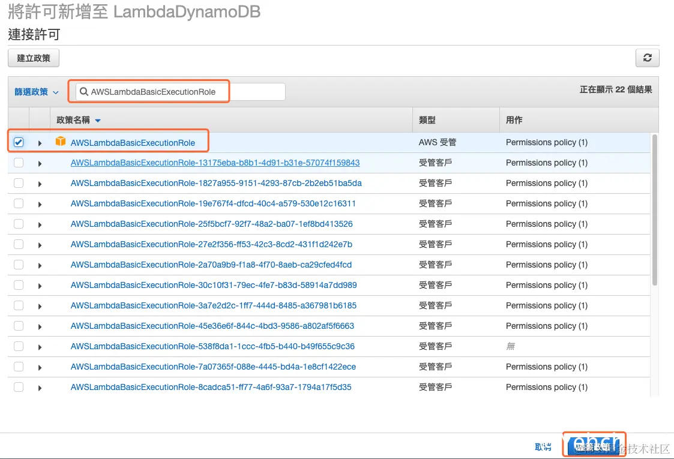Expand policy row ending 58914a7dd989
This screenshot has height=459, width=674.
(40, 286)
